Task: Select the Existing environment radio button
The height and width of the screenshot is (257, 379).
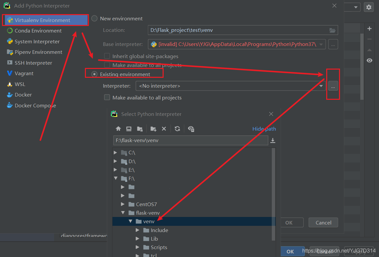Action: coord(94,74)
